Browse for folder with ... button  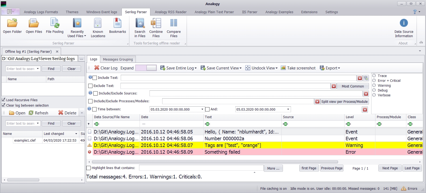81,59
